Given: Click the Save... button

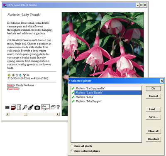Looking at the screenshot, I should click(x=153, y=117).
